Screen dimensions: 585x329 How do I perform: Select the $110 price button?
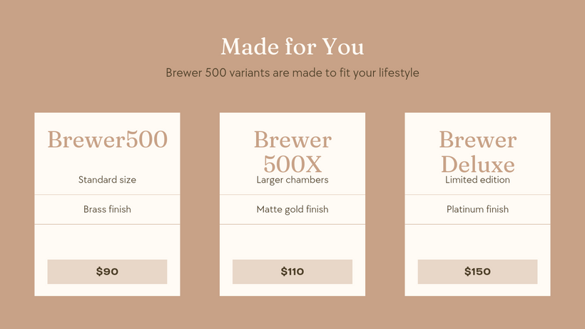click(x=292, y=272)
